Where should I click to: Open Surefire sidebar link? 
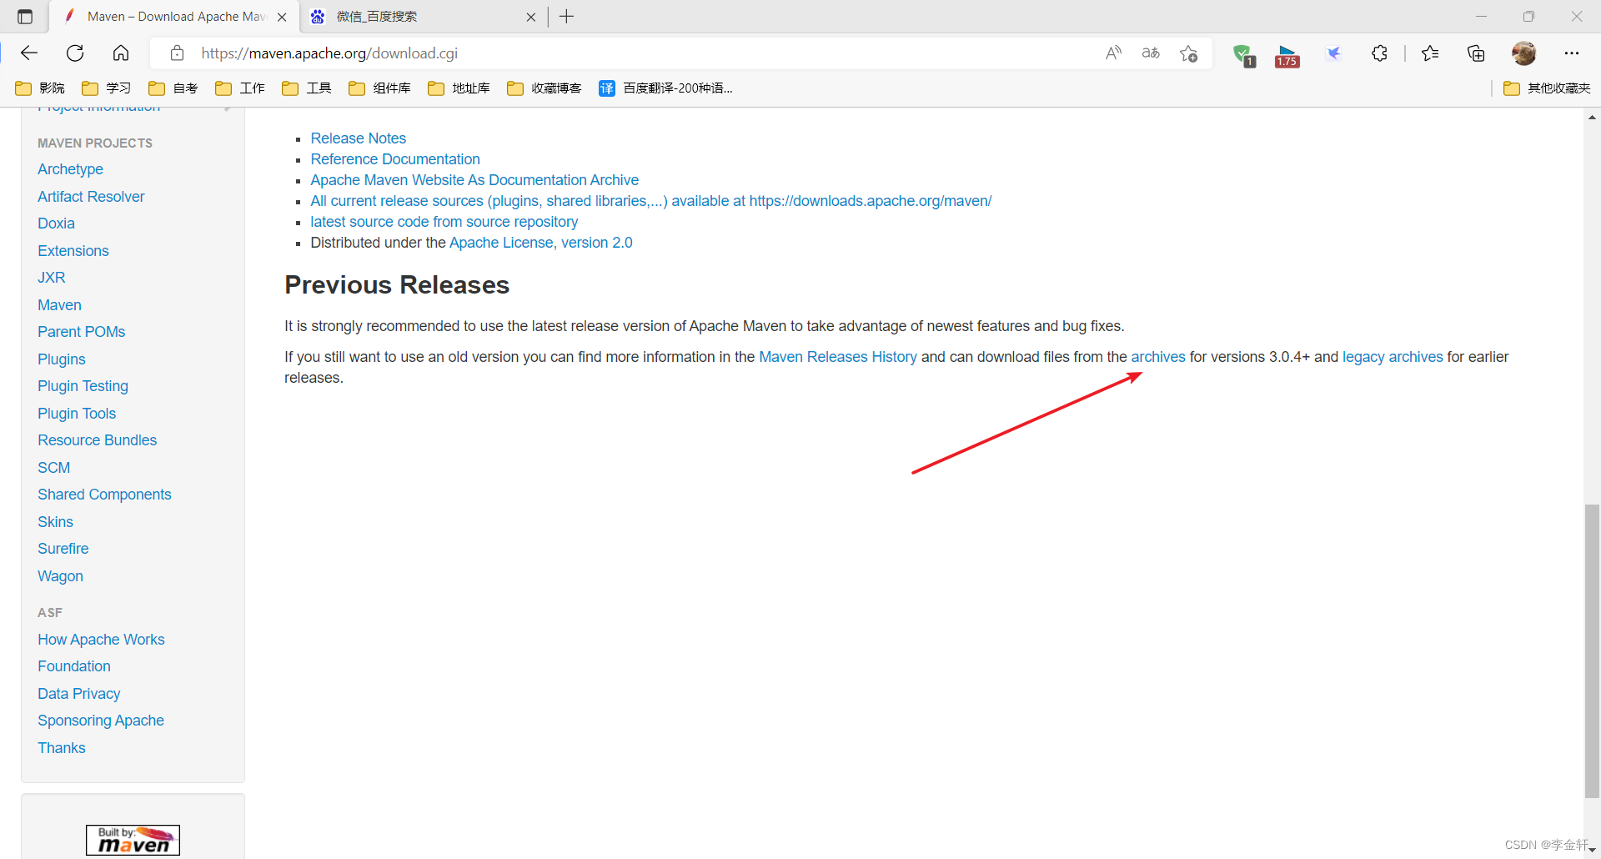(63, 549)
